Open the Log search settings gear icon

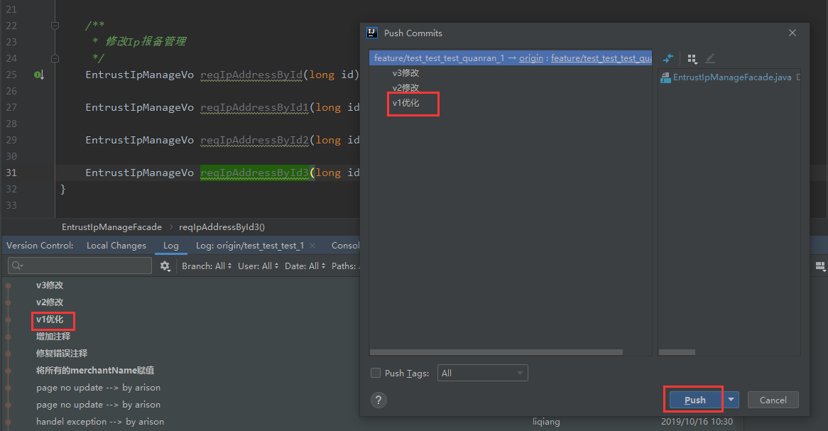165,266
